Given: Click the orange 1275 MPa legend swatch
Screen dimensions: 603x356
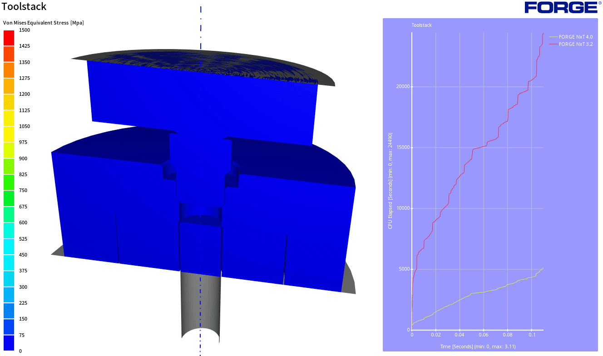Looking at the screenshot, I should coord(9,86).
